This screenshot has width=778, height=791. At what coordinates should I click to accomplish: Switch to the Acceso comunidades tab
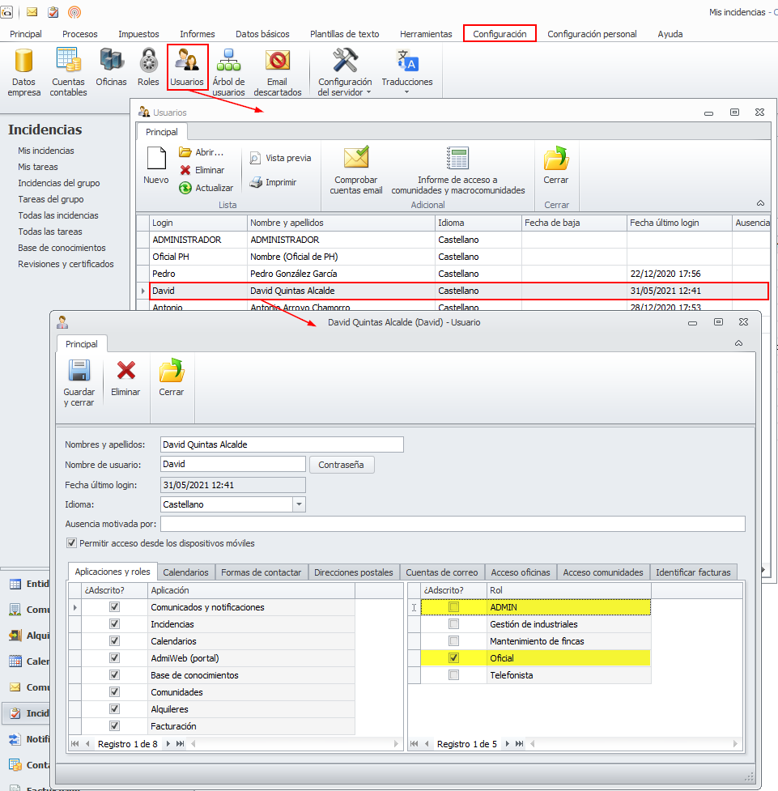[603, 572]
